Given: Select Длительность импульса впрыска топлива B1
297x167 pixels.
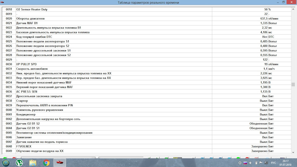Looking at the screenshot, I should click(x=147, y=28).
